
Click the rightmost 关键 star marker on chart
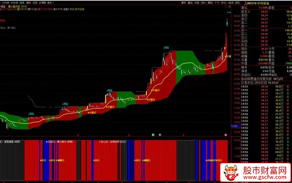pyautogui.click(x=228, y=56)
